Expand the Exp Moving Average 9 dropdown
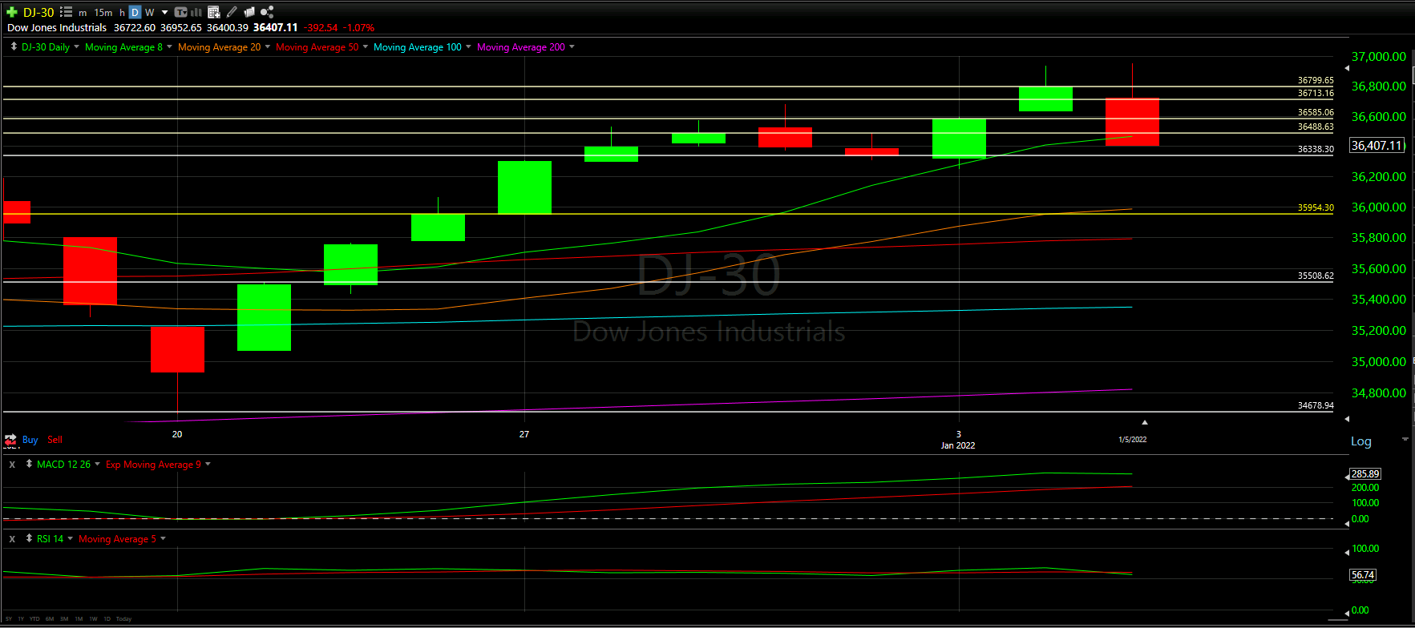This screenshot has width=1415, height=628. coord(208,464)
